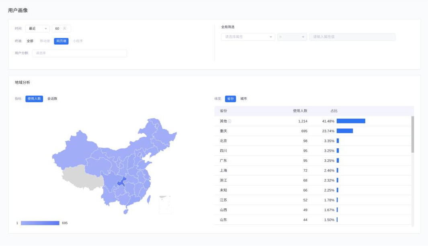Click the 广东 row in table
428x246 pixels.
point(313,161)
